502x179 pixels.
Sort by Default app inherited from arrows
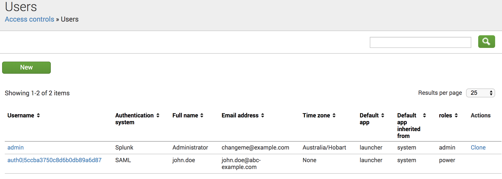click(x=425, y=115)
